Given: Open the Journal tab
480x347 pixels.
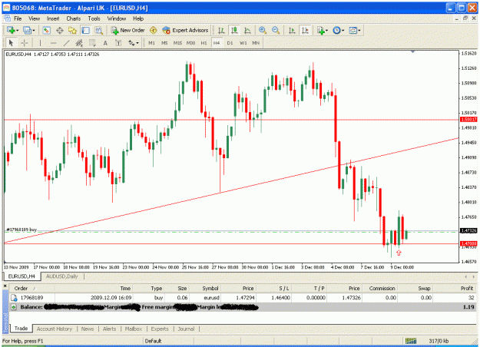Looking at the screenshot, I should pos(186,329).
